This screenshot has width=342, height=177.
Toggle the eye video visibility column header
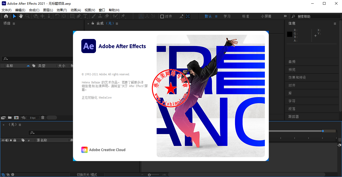coord(3,140)
